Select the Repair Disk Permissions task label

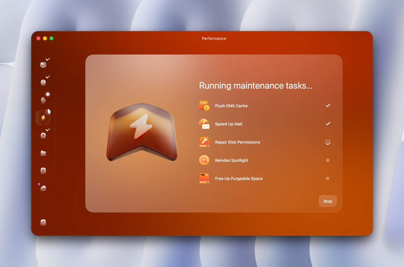(x=238, y=142)
